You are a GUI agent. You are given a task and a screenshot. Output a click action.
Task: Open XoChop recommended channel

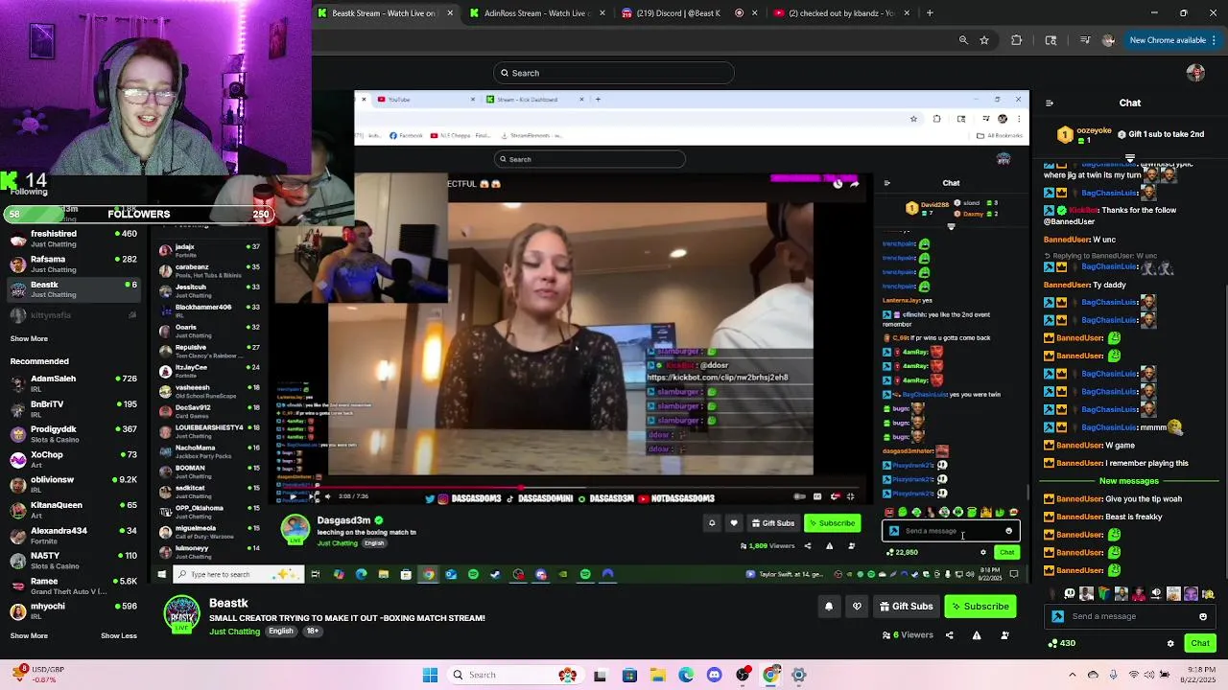click(73, 459)
